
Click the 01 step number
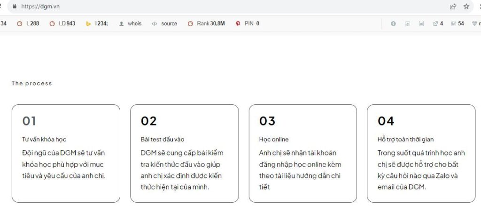(x=29, y=121)
